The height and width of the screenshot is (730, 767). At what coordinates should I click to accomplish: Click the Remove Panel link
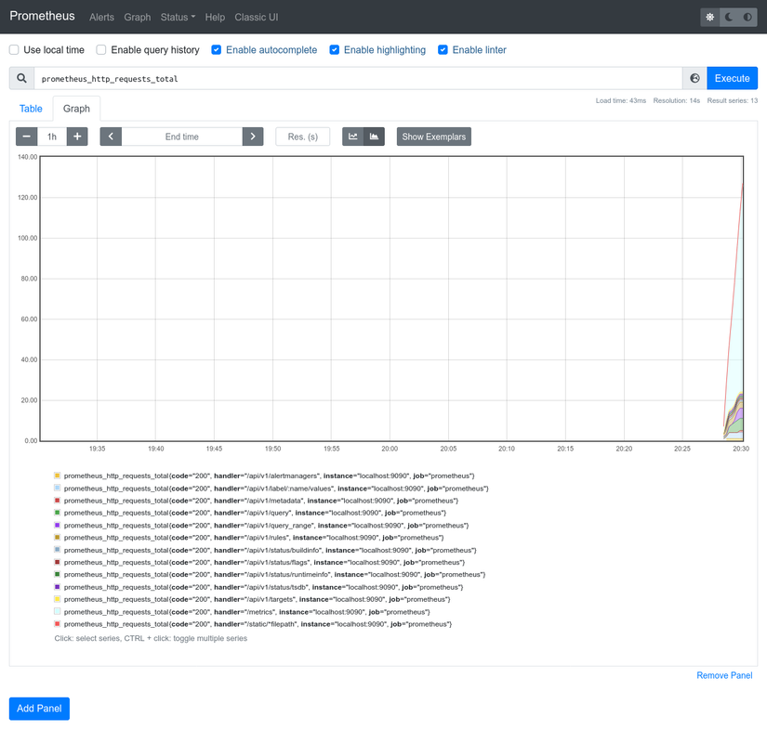pyautogui.click(x=724, y=675)
